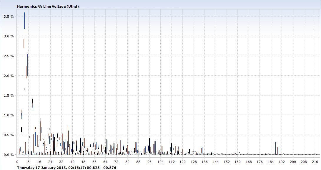Click the x-axis label 200

(x=293, y=162)
